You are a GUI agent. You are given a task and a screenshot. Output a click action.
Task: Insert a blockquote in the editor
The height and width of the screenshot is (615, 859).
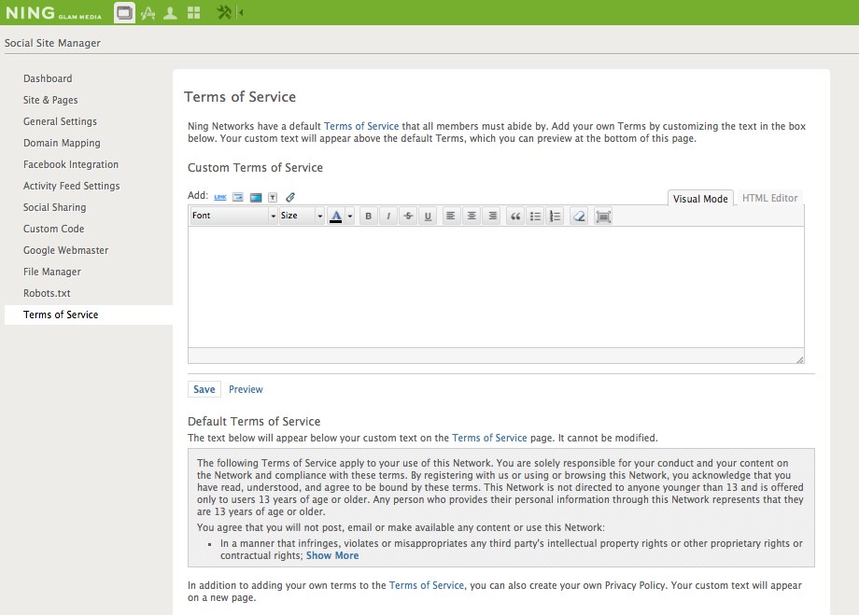514,217
